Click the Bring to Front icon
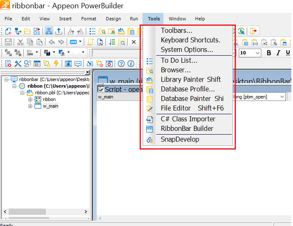 tap(8, 53)
